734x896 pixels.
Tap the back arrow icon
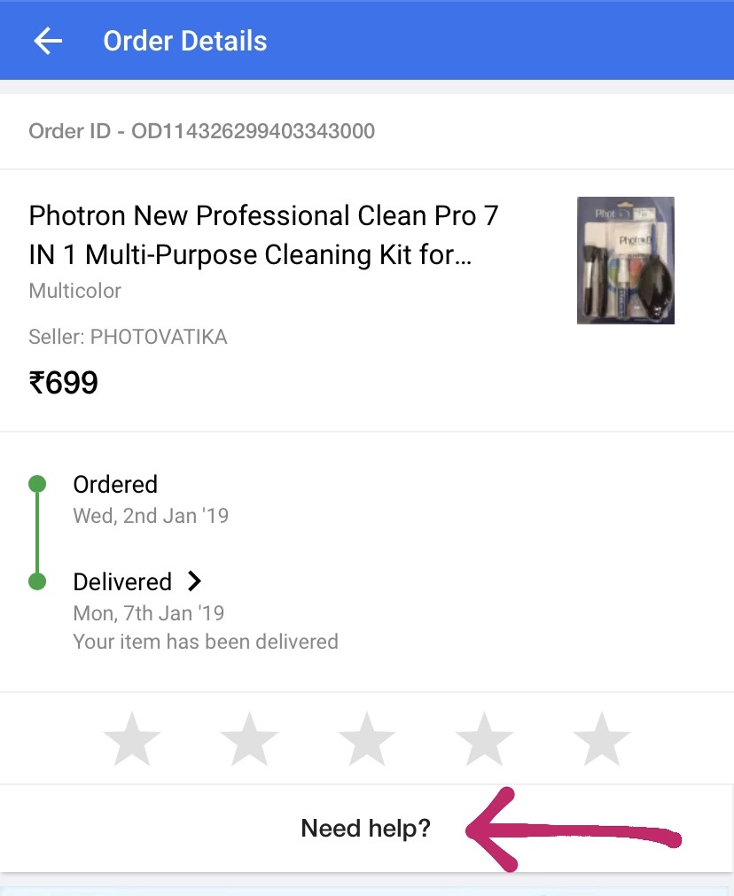point(48,41)
